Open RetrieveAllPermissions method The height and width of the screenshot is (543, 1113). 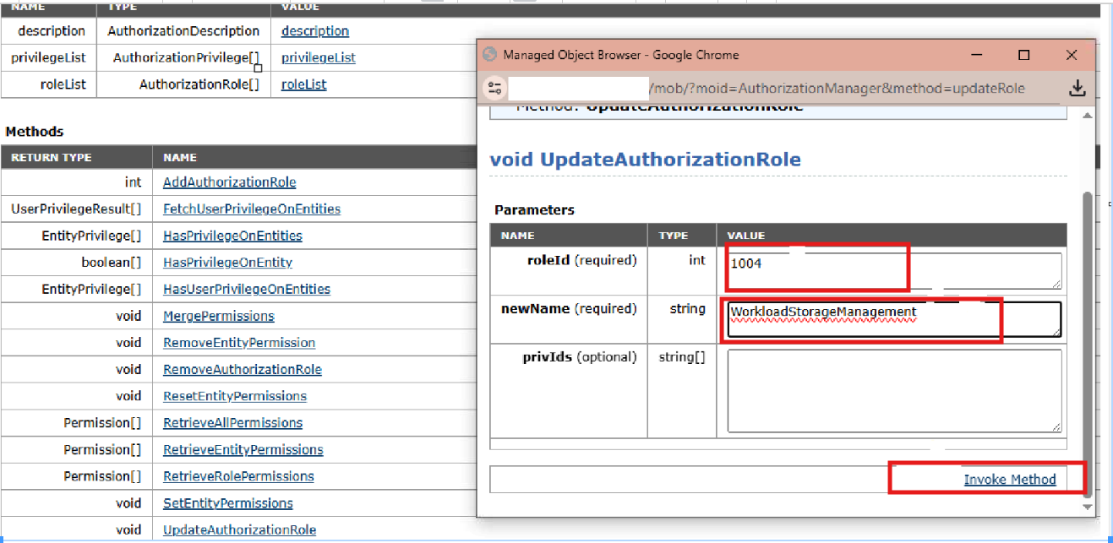(x=232, y=422)
